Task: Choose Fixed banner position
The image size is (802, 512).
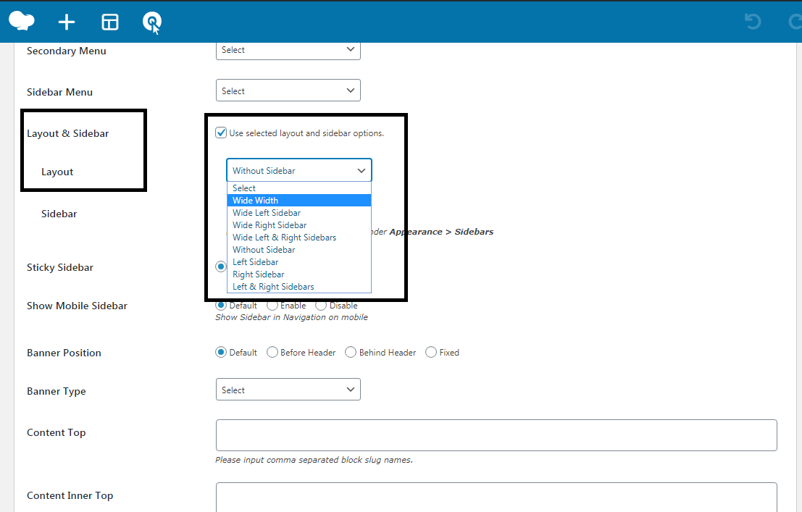Action: [431, 353]
